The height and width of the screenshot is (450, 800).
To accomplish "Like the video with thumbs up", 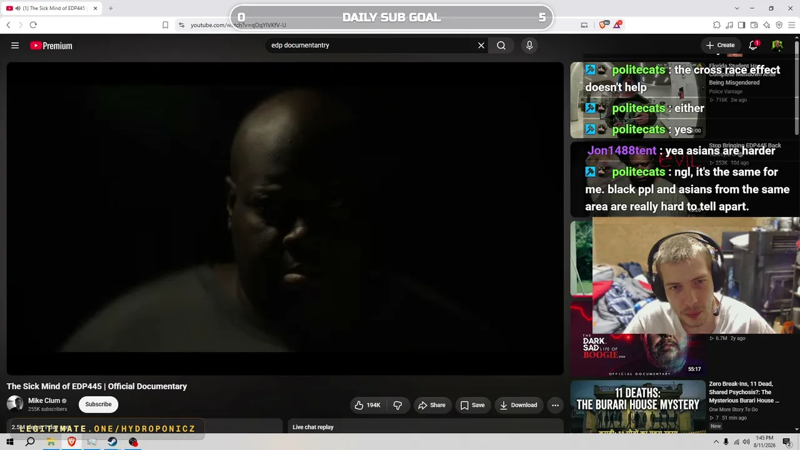I will click(367, 405).
